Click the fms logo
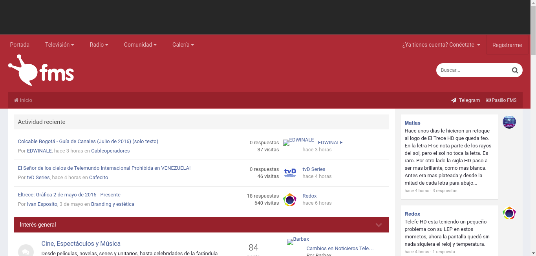The height and width of the screenshot is (256, 536). (x=41, y=70)
